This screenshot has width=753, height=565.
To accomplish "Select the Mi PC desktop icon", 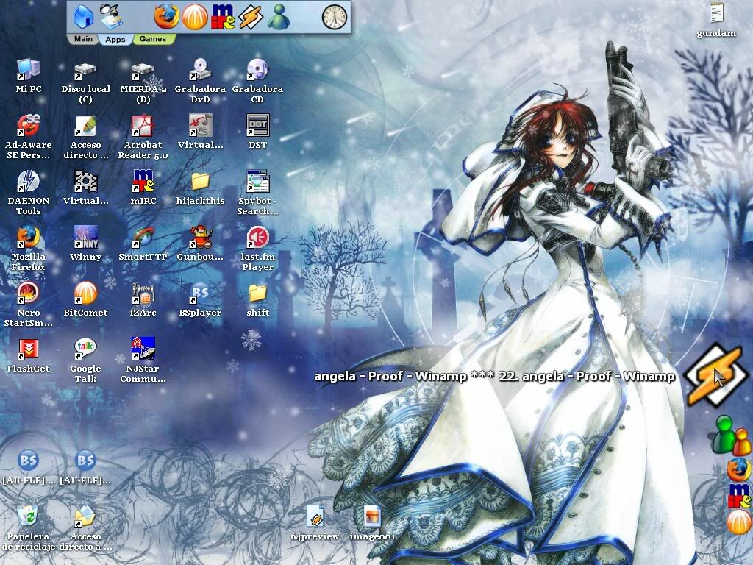I will [29, 76].
